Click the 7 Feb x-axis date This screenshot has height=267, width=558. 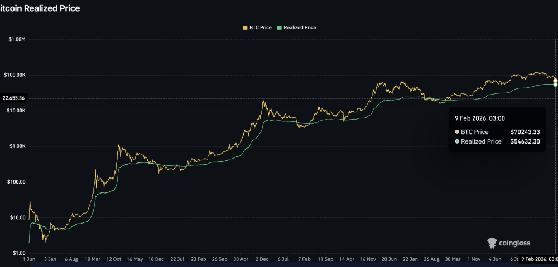coord(304,260)
